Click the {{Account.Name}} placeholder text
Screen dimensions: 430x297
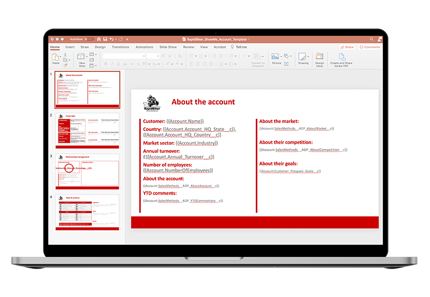click(x=185, y=121)
